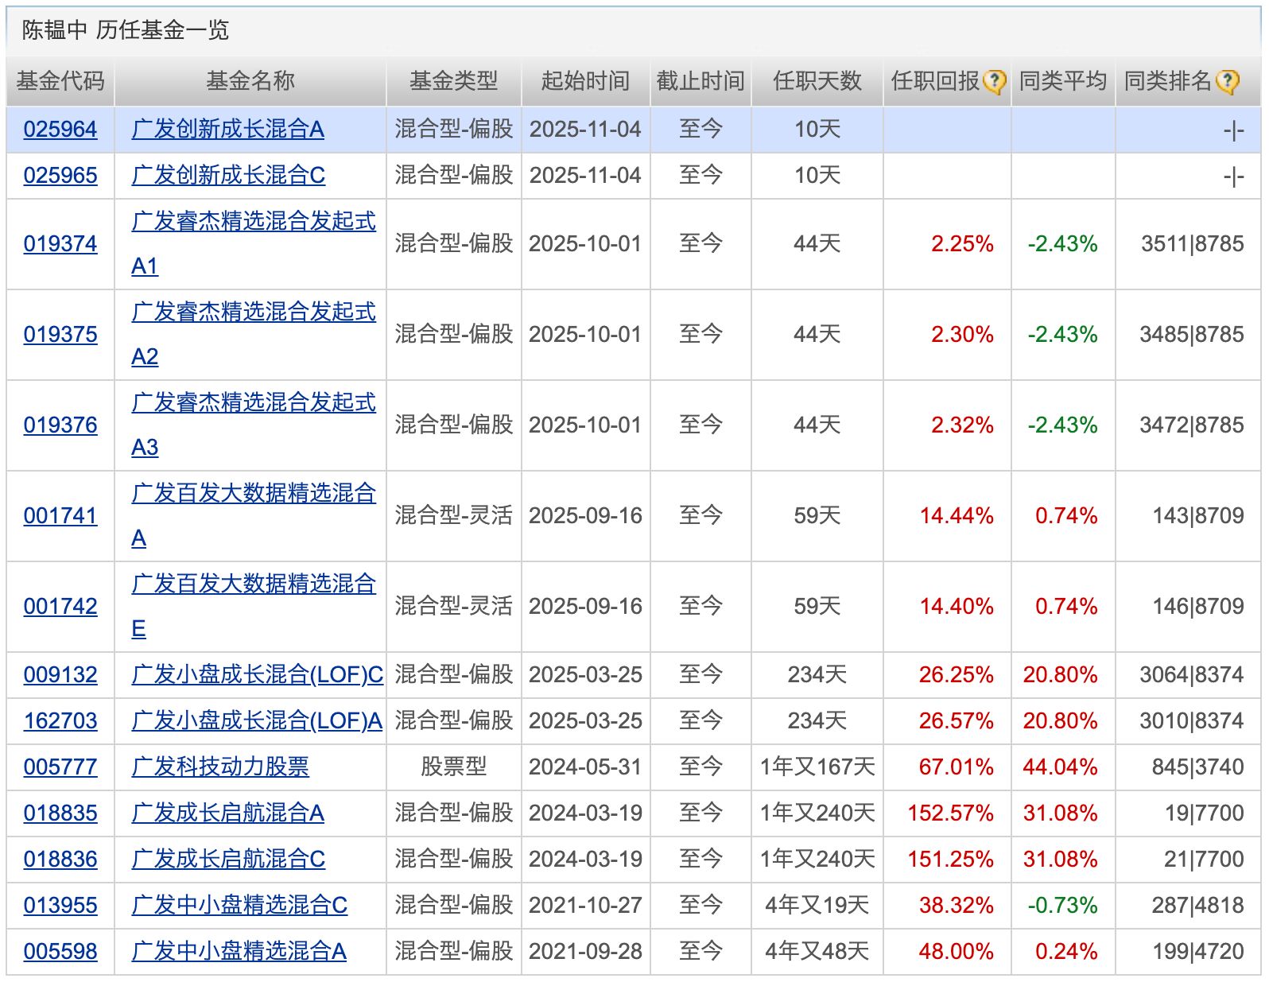Click the 起始时间 column header
The height and width of the screenshot is (986, 1269).
click(x=585, y=81)
